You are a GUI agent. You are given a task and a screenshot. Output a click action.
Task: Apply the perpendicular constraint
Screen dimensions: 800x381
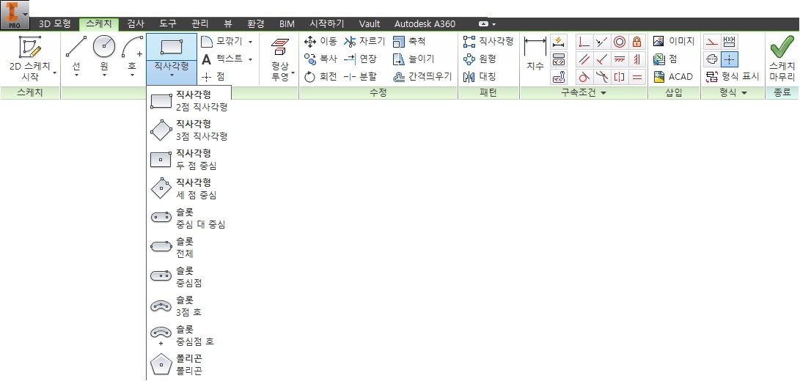pyautogui.click(x=603, y=59)
